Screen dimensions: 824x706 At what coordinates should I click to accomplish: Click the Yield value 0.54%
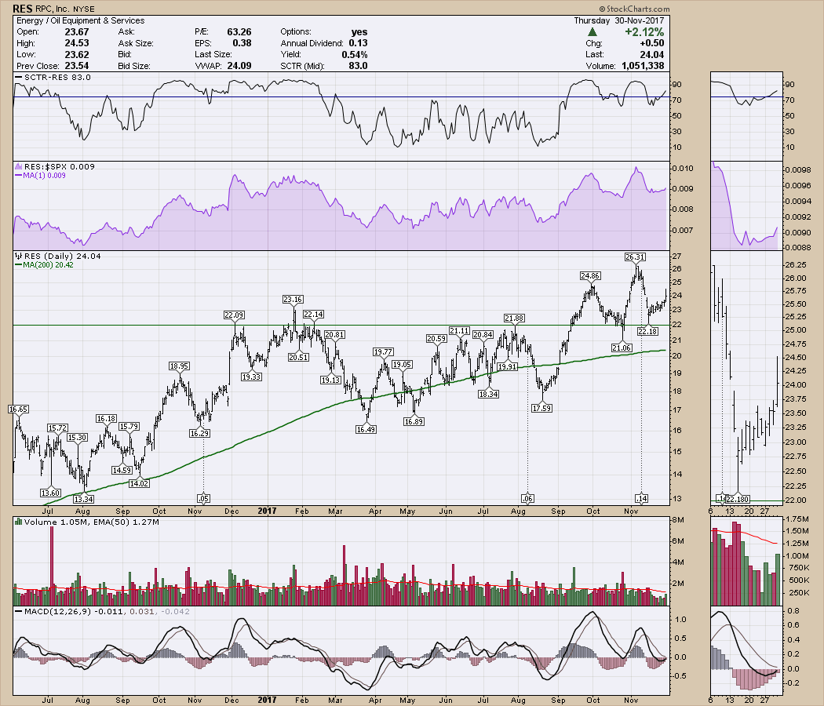355,55
